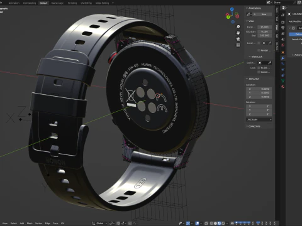Open the Select menu in viewport header
Screen dimensions: 302x226
[x=14, y=223]
